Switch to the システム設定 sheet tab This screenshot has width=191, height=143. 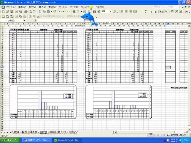point(69,132)
